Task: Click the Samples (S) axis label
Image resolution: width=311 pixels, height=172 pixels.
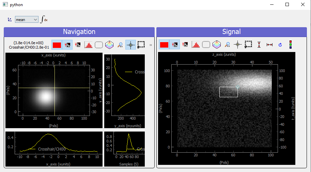Action: (129, 164)
